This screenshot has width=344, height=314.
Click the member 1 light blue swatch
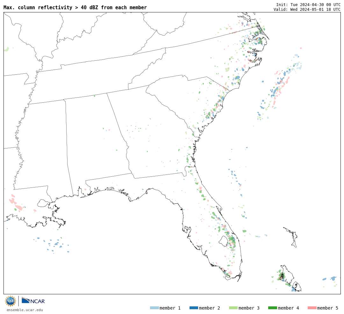(x=154, y=308)
